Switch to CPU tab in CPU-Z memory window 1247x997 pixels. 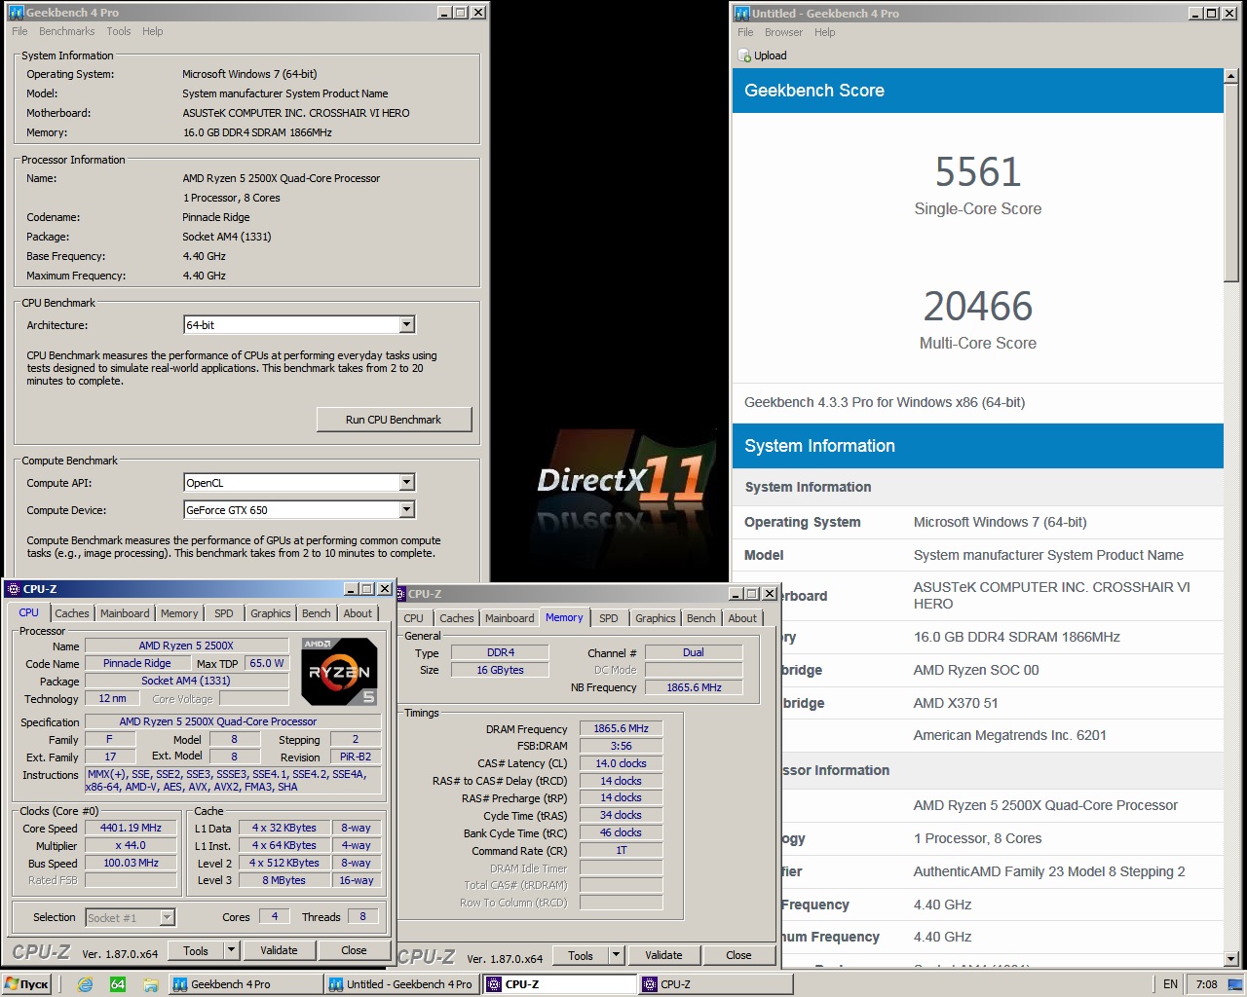click(x=414, y=618)
